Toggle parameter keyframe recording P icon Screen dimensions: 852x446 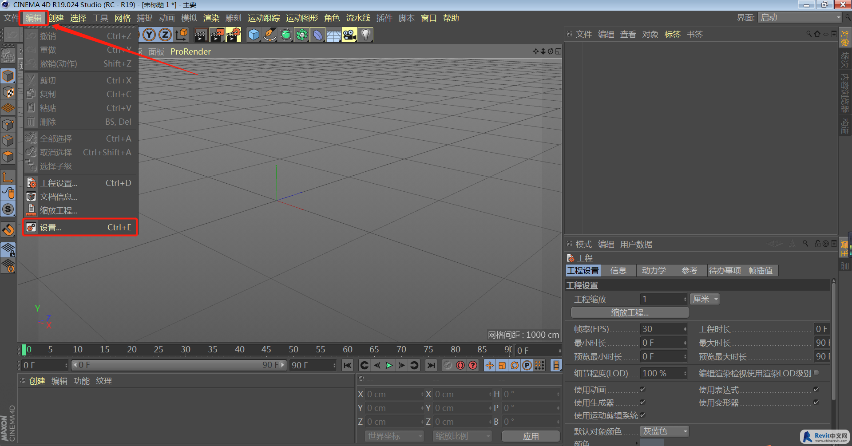click(527, 365)
